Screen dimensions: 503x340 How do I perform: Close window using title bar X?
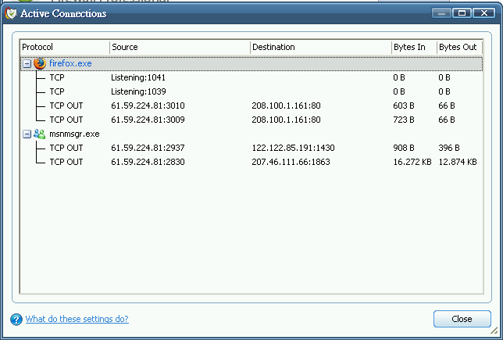click(484, 13)
